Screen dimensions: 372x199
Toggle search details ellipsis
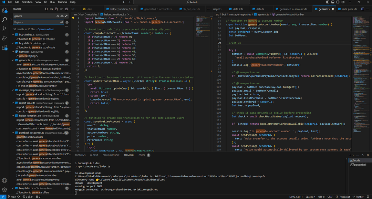pos(67,26)
